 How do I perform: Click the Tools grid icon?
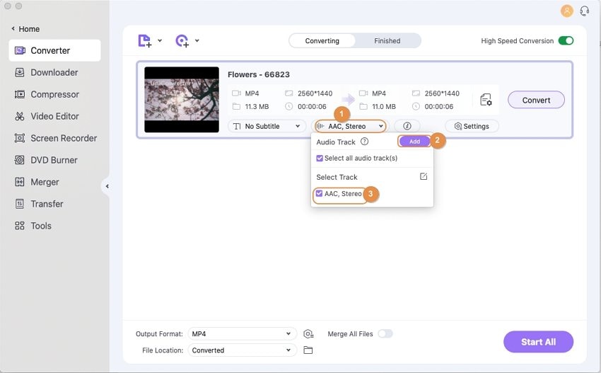(20, 226)
